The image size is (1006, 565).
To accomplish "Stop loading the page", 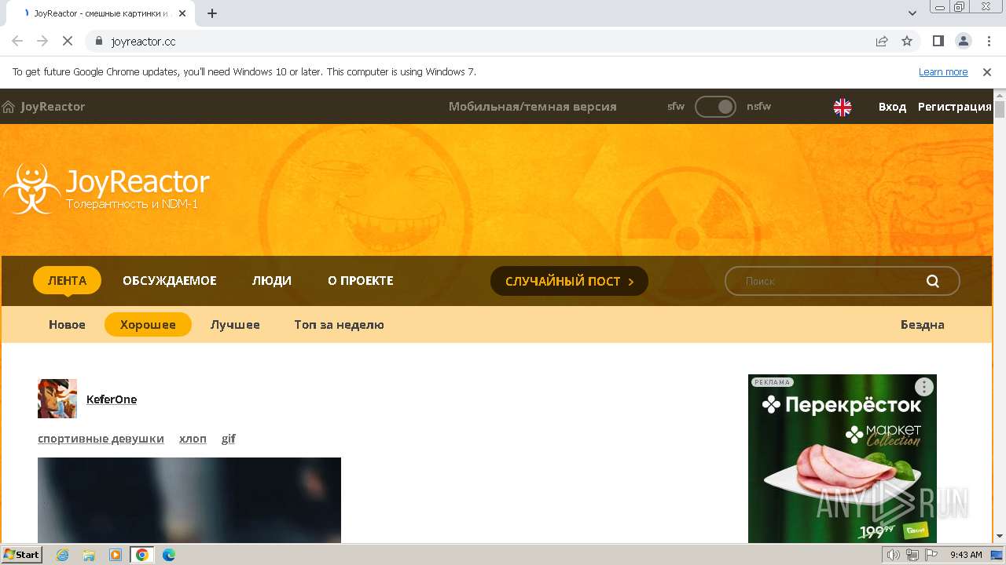I will [68, 41].
